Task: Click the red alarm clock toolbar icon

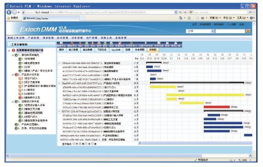Action: pos(119,44)
